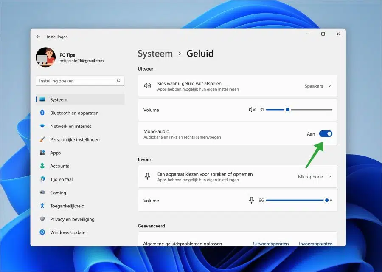The image size is (382, 272).
Task: Mute via microphone icon beside volume 96
Action: [251, 200]
